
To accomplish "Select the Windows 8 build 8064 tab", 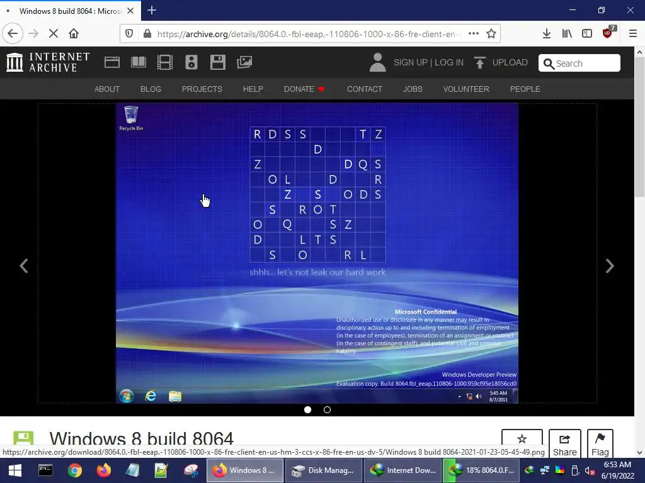I will pyautogui.click(x=71, y=11).
